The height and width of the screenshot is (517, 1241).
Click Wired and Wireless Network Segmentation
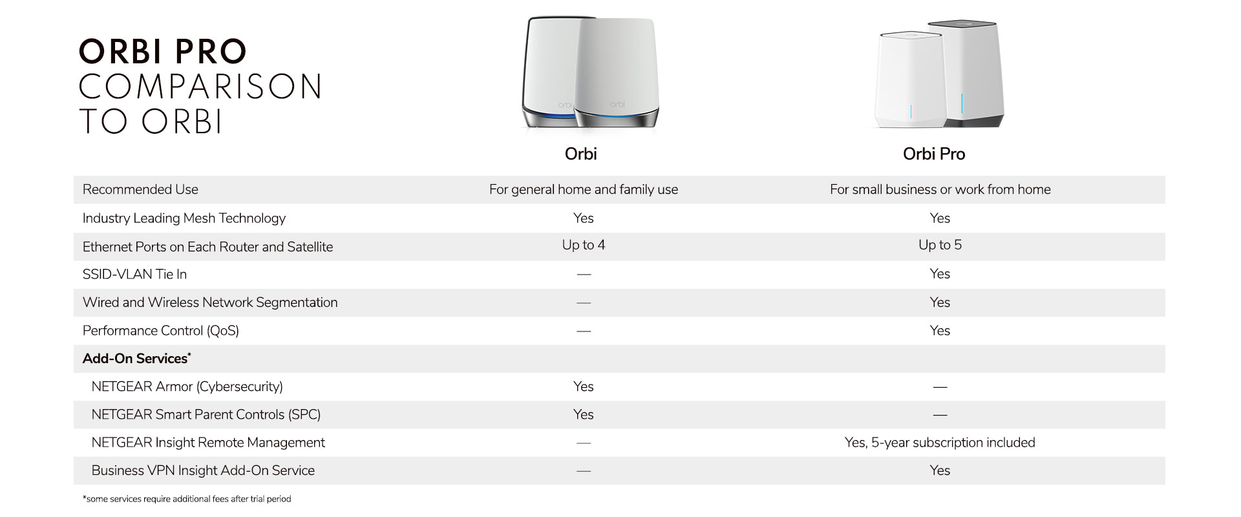(x=210, y=302)
